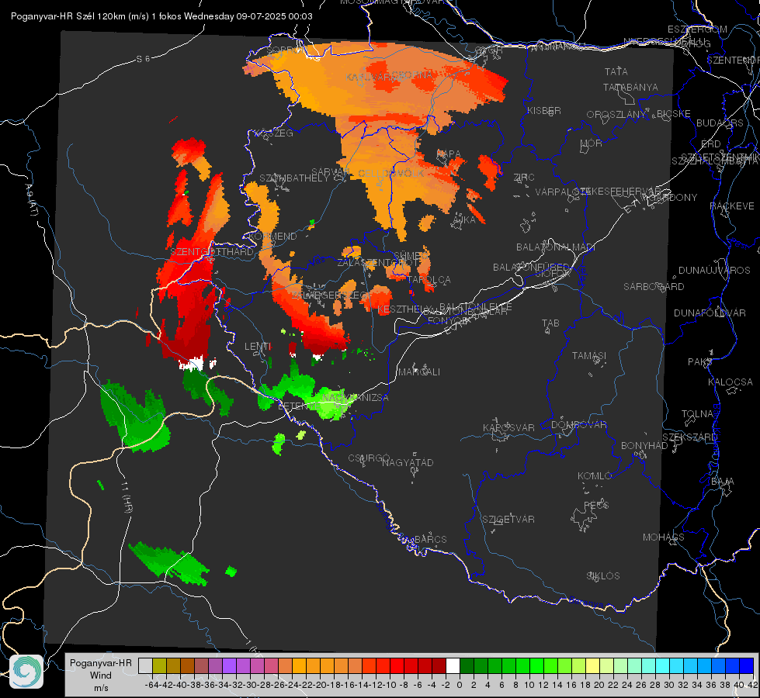
Task: Click the BAJA city label
Action: (723, 482)
